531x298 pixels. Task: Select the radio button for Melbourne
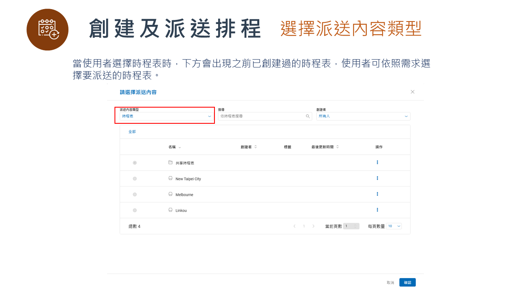tap(134, 194)
